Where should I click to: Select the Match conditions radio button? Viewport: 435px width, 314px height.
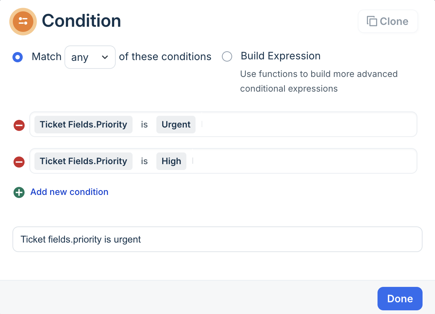[x=18, y=57]
